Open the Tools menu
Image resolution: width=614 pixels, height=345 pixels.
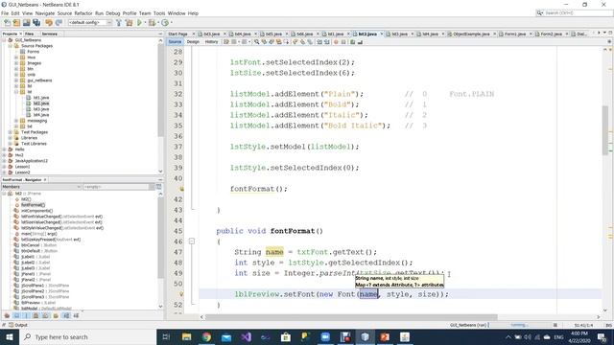coord(159,13)
